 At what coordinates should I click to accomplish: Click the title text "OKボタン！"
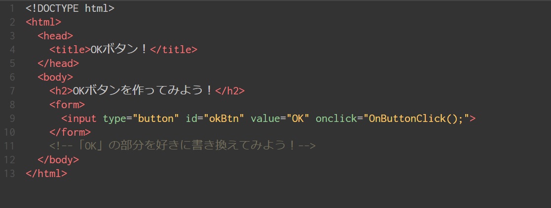(x=119, y=49)
